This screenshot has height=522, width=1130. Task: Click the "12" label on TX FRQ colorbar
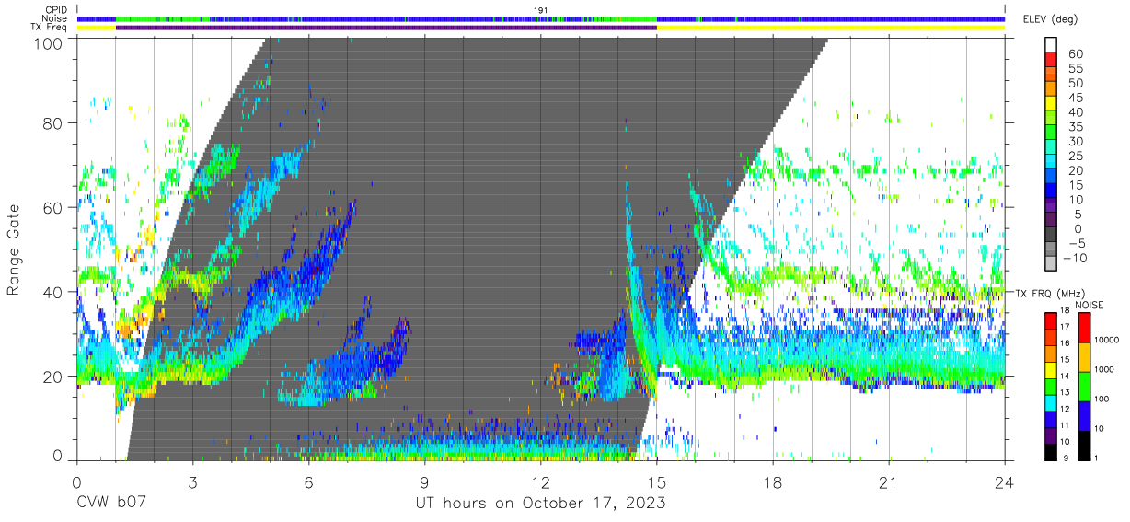click(x=1067, y=410)
